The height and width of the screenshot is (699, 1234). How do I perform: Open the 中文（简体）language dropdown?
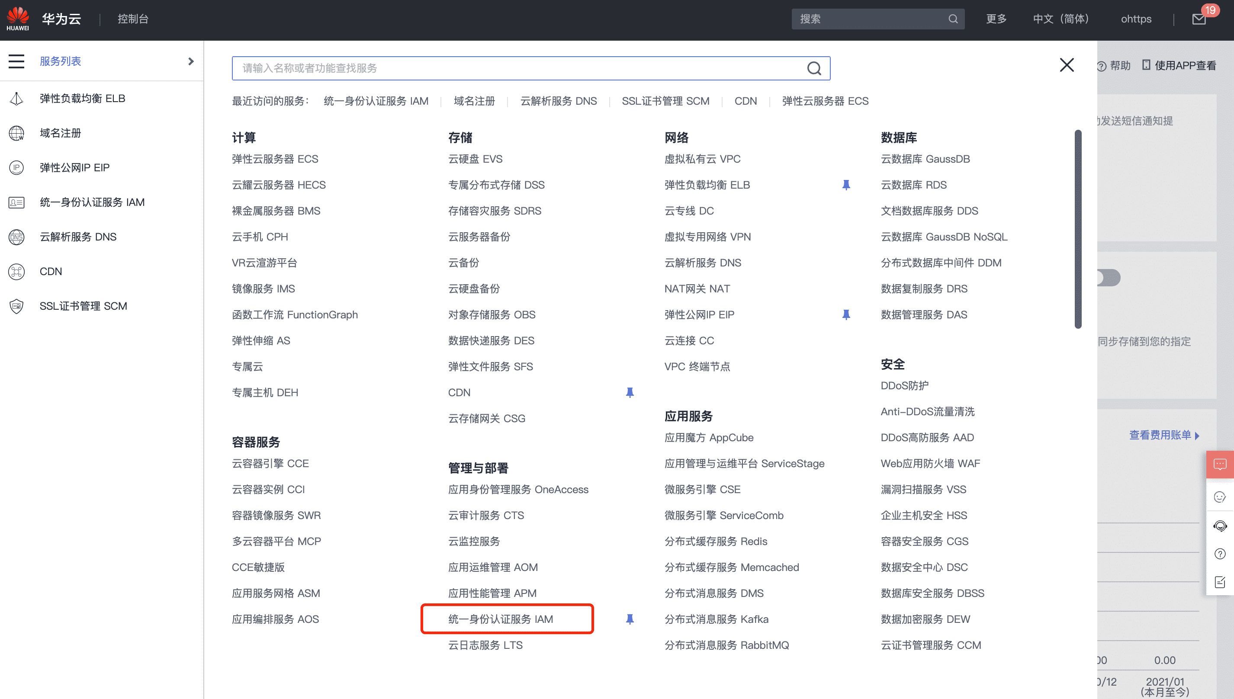coord(1061,19)
